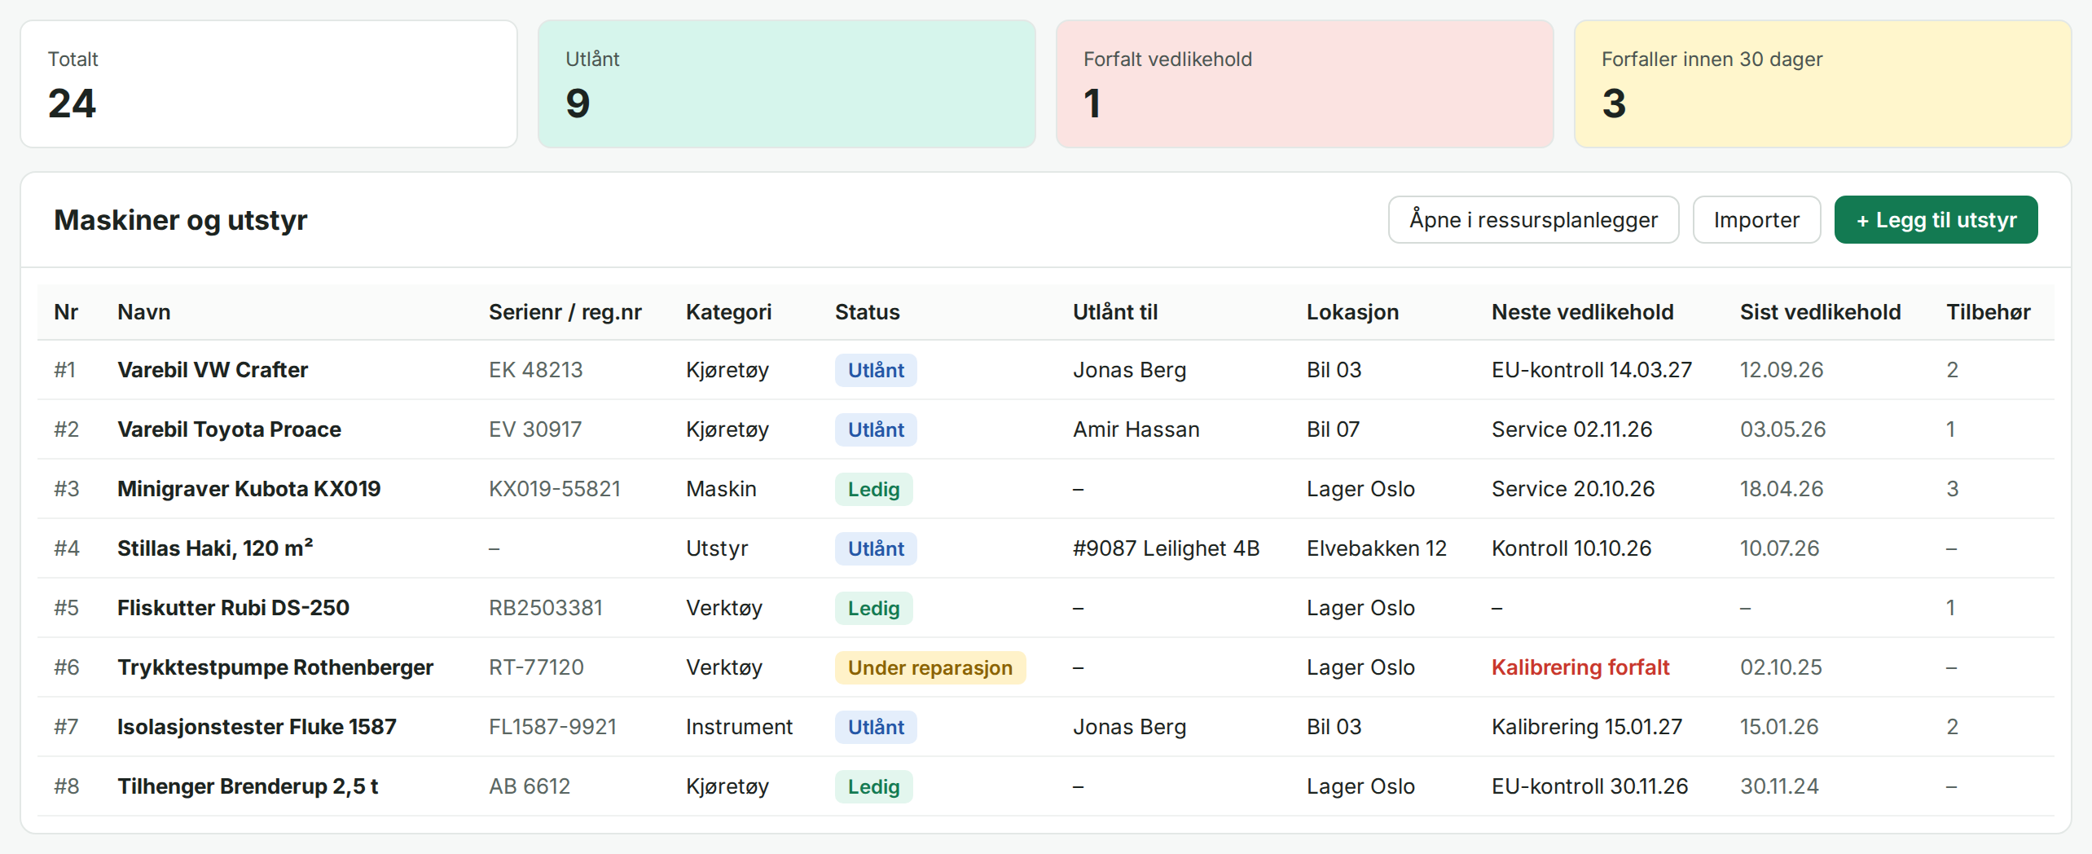Click Elvebakken 12 location cell
2092x854 pixels.
coord(1376,548)
